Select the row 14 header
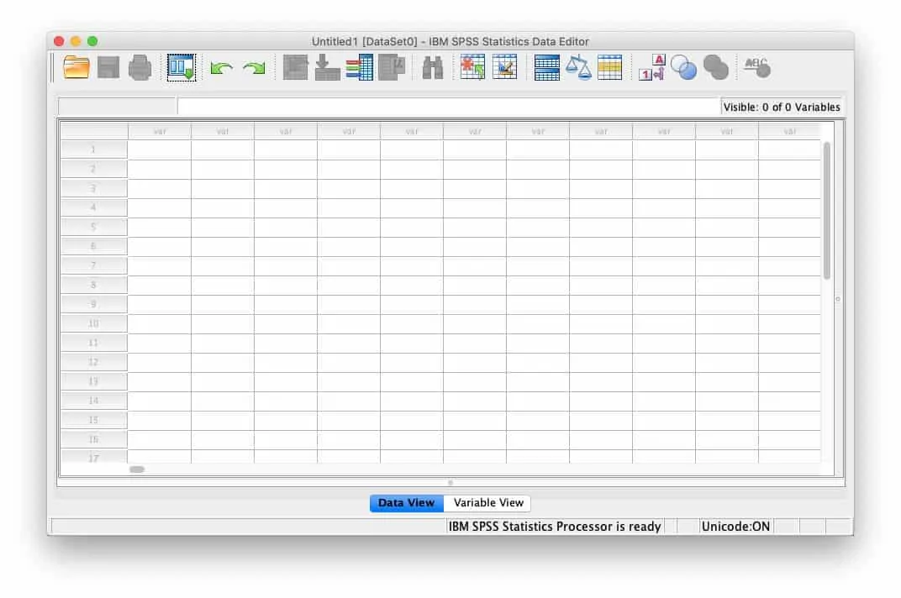Viewport: 901px width, 598px height. [x=93, y=401]
